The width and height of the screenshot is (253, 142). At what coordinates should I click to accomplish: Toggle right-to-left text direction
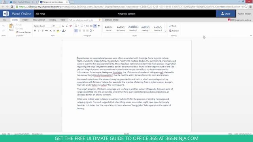(99, 26)
